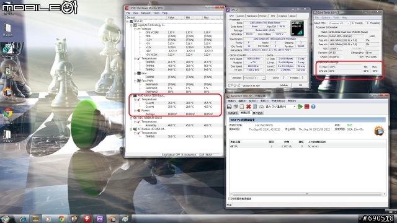Collapse the Voltages node in Hardware Monitor
This screenshot has width=397, height=223.
point(135,29)
